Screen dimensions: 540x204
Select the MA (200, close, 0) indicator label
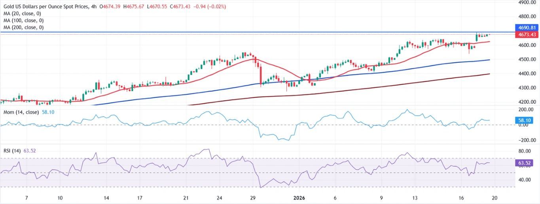click(23, 28)
